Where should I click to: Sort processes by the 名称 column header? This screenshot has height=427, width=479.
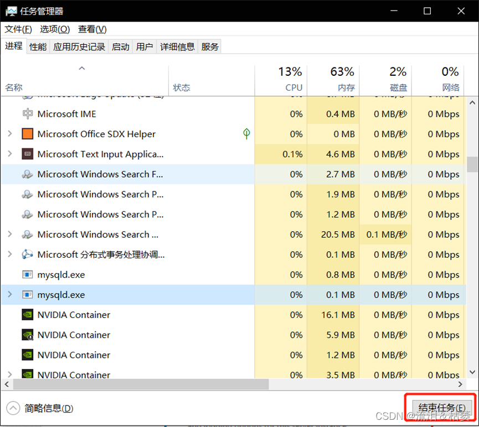pyautogui.click(x=85, y=81)
